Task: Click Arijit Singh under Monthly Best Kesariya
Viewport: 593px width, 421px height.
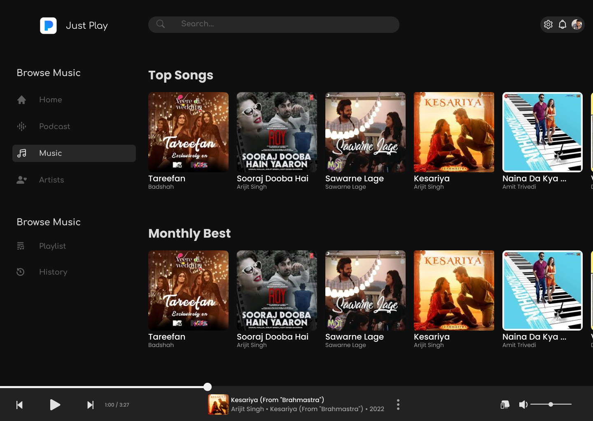Action: coord(429,345)
